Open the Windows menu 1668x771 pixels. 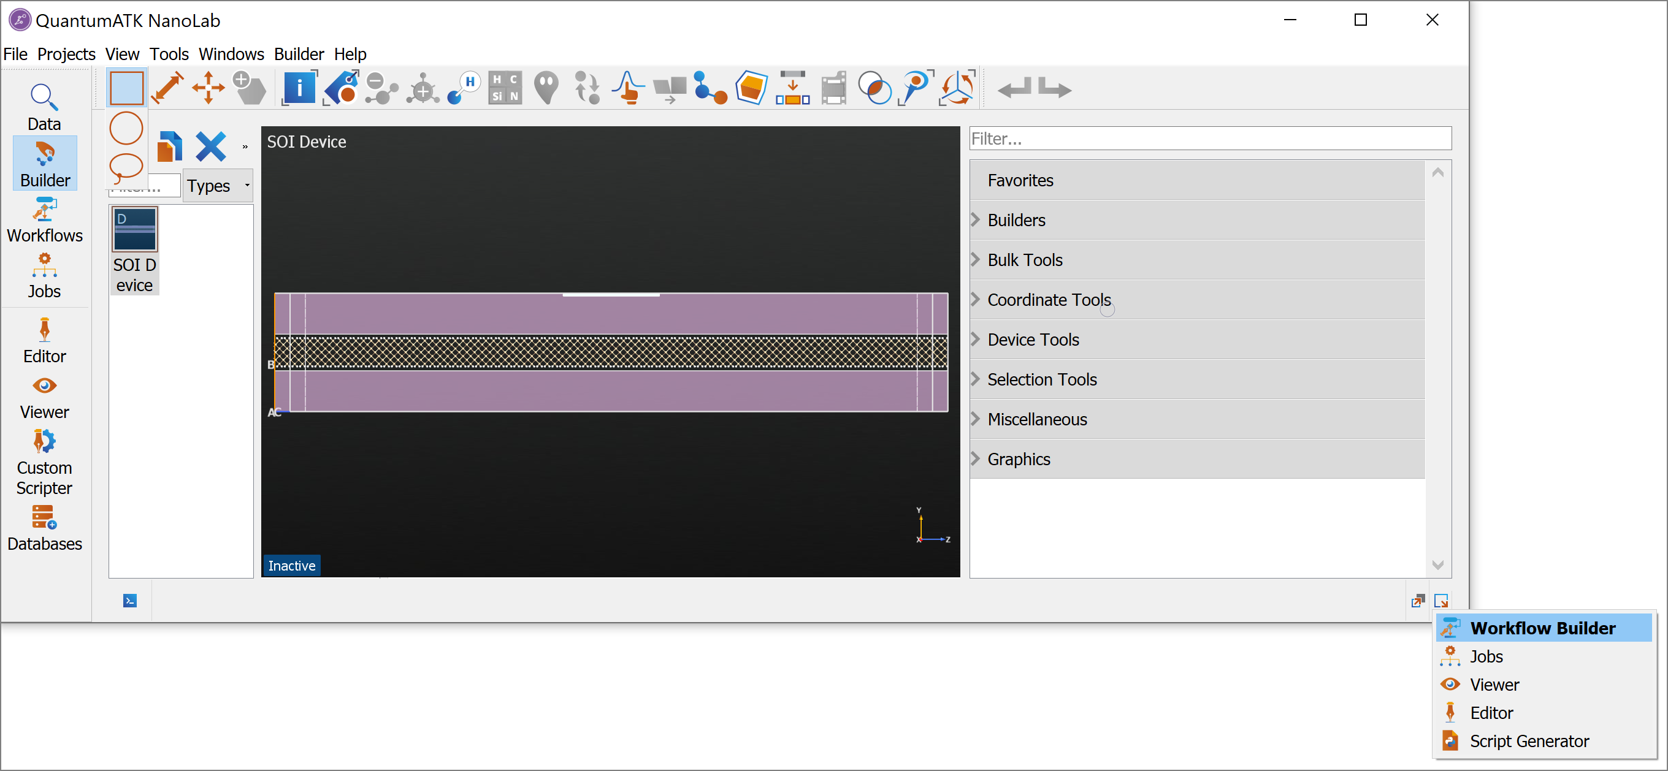pyautogui.click(x=231, y=54)
